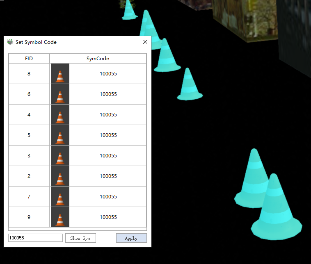Pick the cone icon beside FID 7
This screenshot has height=264, width=311.
click(60, 197)
